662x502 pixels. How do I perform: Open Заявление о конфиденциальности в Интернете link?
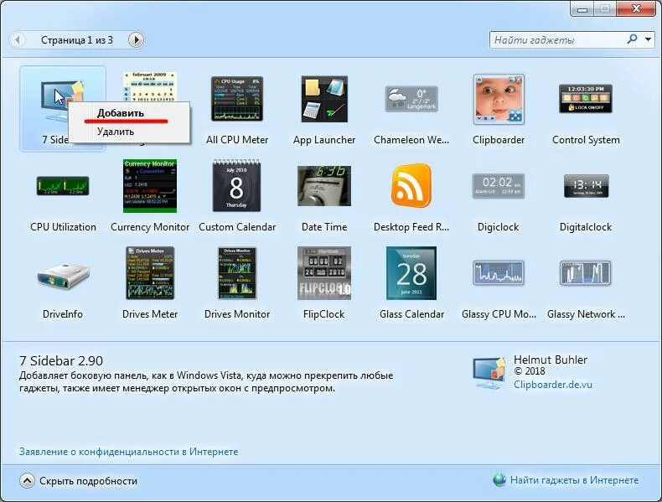(x=129, y=452)
